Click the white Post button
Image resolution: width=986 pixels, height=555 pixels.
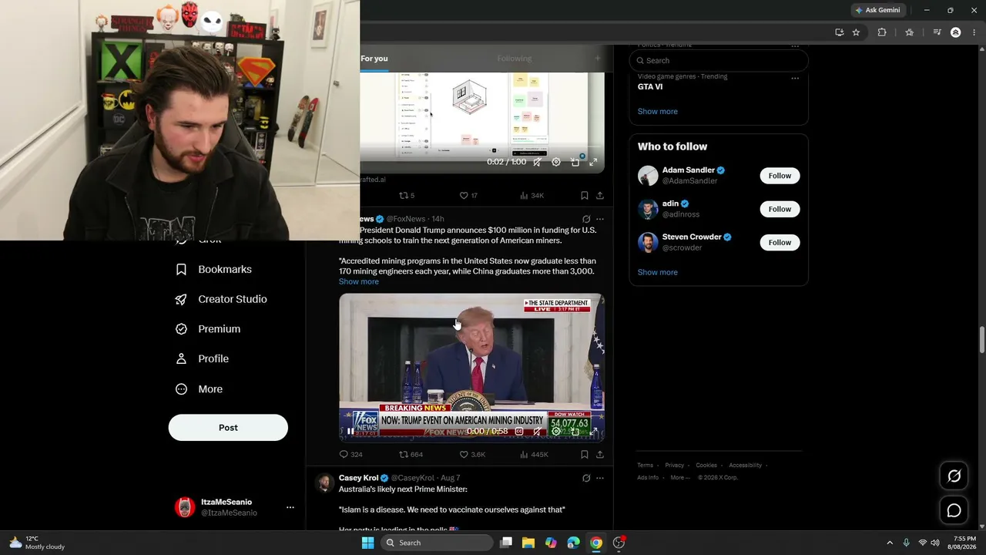(x=228, y=428)
